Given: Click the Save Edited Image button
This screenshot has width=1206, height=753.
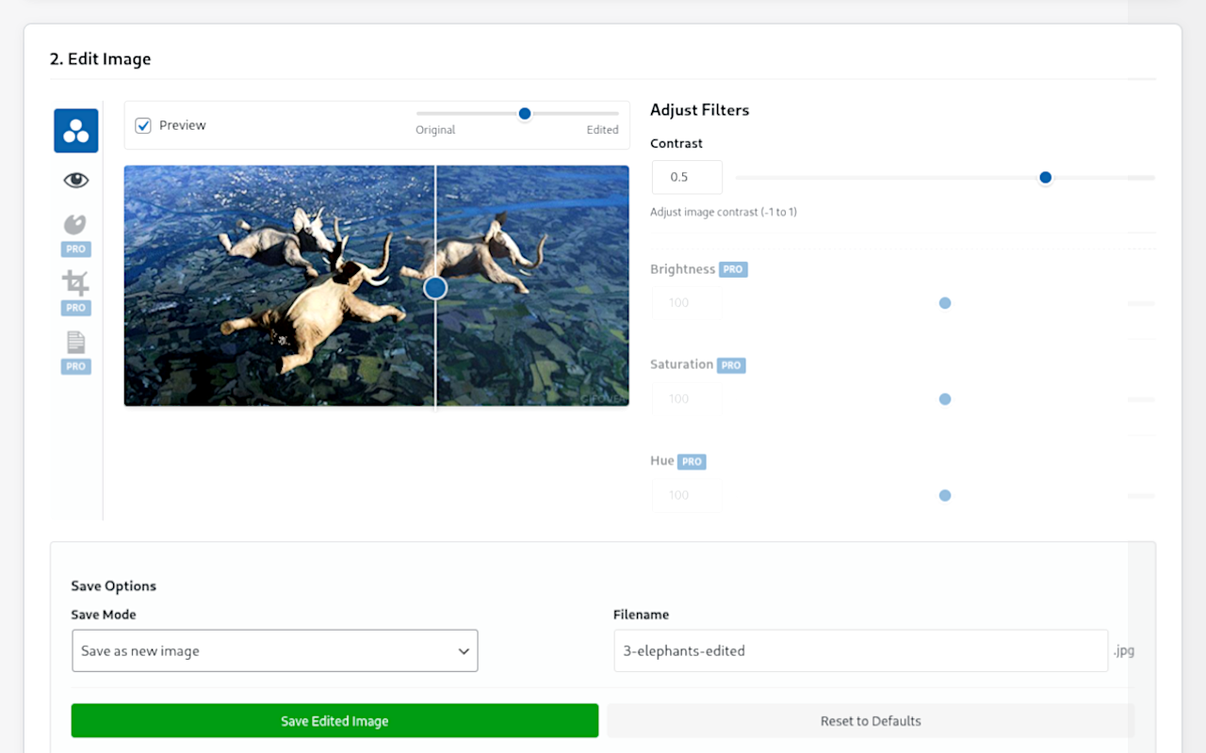Looking at the screenshot, I should click(334, 721).
